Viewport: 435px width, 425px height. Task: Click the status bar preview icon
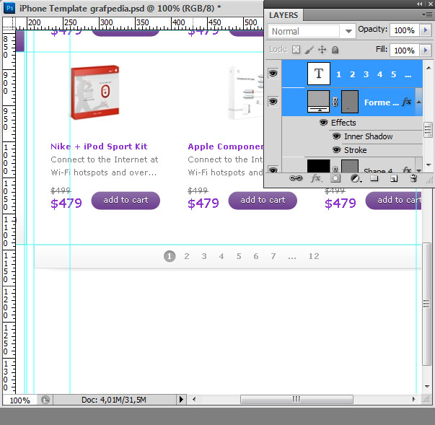[45, 400]
